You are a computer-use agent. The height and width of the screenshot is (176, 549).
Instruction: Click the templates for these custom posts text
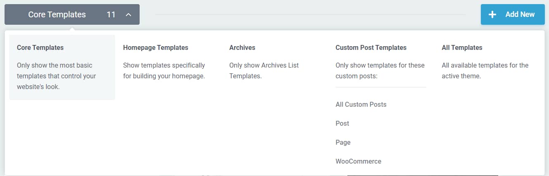click(x=380, y=70)
